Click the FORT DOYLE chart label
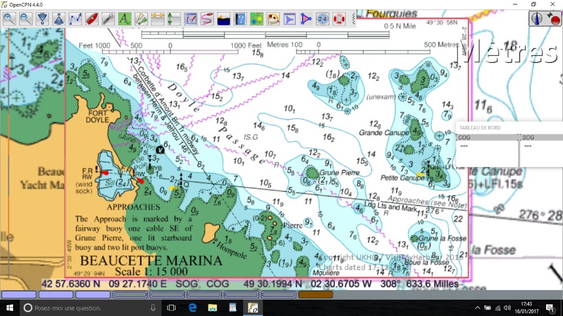This screenshot has height=316, width=563. 97,116
